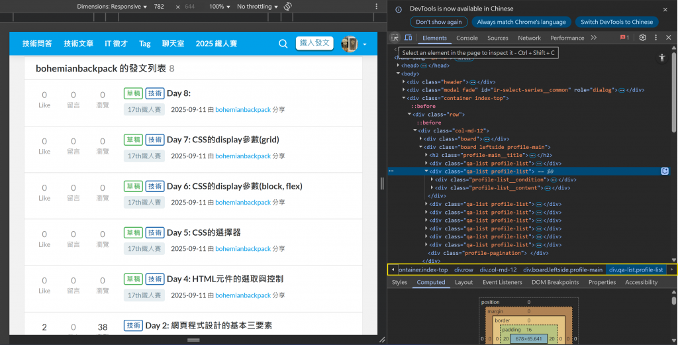Expand the h2 profile-main__title node
The width and height of the screenshot is (678, 345).
click(x=426, y=155)
